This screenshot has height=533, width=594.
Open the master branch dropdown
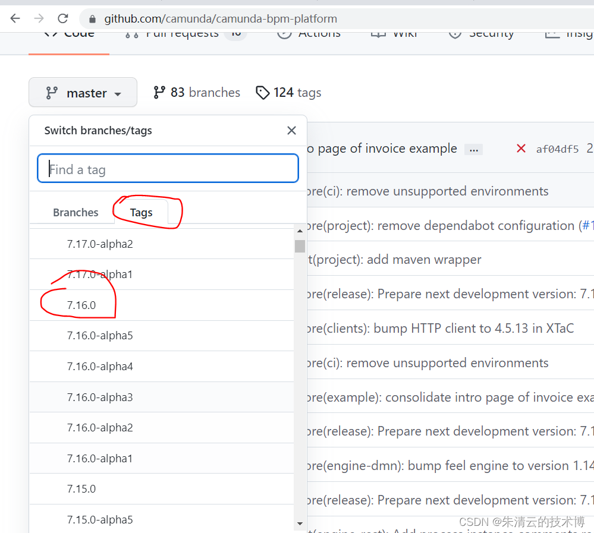click(83, 92)
